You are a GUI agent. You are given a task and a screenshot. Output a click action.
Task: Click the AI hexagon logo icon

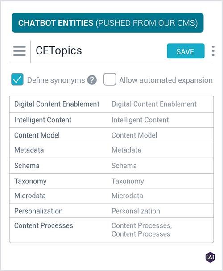click(x=210, y=257)
